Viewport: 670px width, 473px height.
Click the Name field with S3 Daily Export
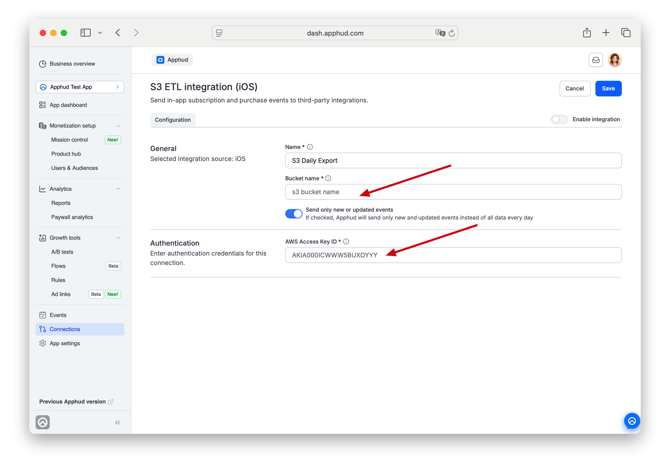pos(453,160)
